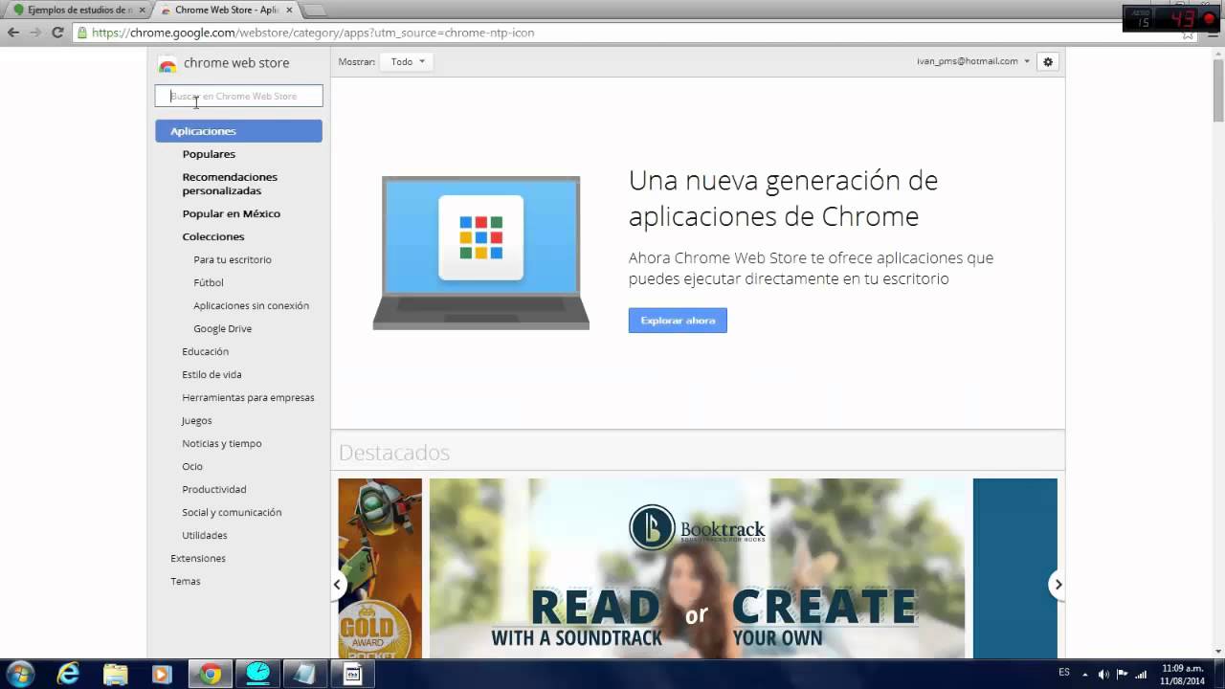Show previous featured slide with left arrow
Viewport: 1225px width, 689px height.
click(x=337, y=584)
